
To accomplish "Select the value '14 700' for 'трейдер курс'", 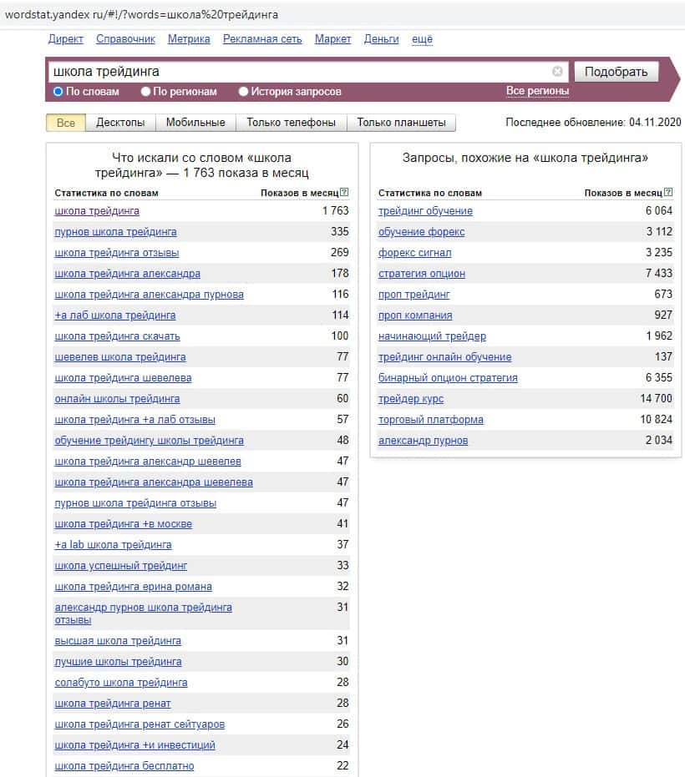I will [x=657, y=399].
